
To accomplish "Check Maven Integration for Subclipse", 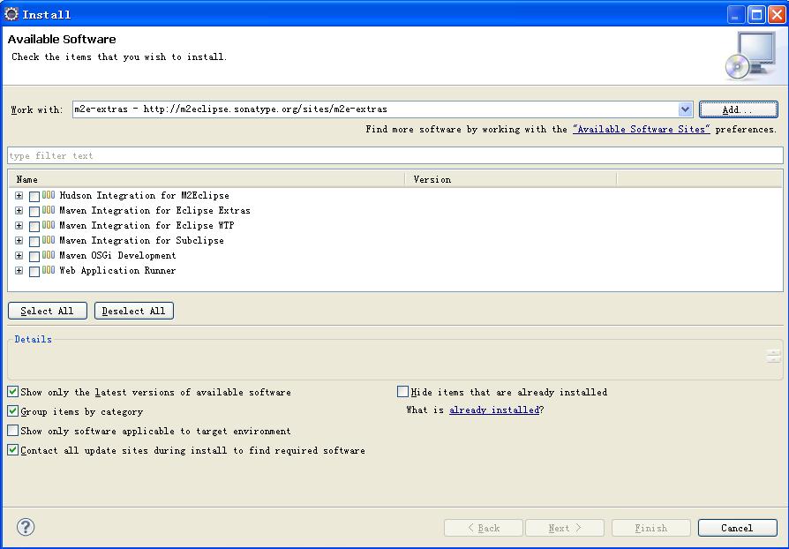I will click(x=34, y=242).
